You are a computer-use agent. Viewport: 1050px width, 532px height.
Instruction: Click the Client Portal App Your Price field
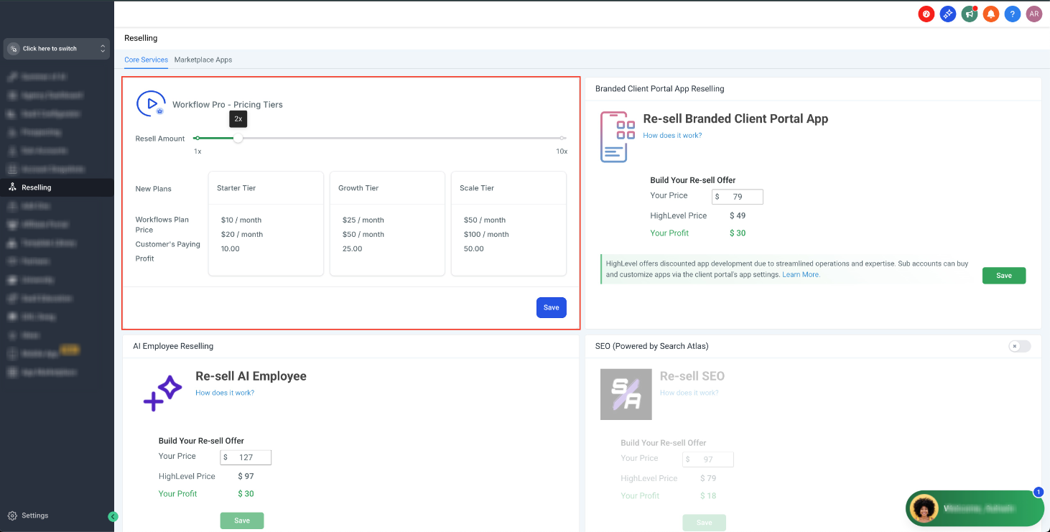click(738, 197)
